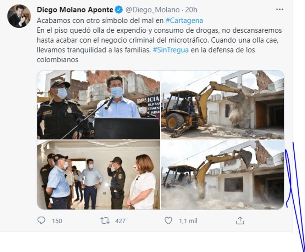Image resolution: width=305 pixels, height=252 pixels.
Task: Like the tweet with heart icon
Action: 168,221
